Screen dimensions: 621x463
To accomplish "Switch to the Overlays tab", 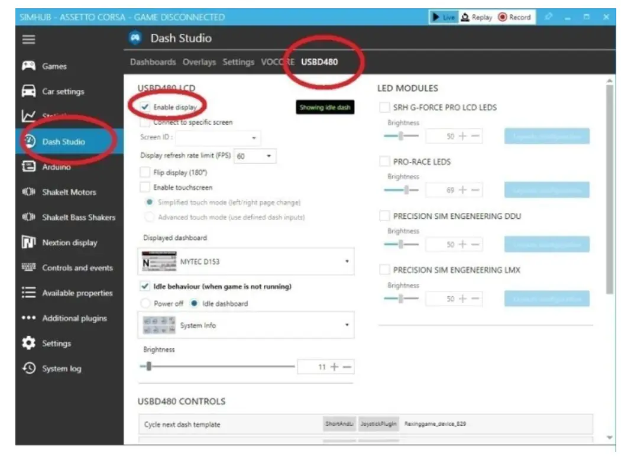I will (x=199, y=61).
